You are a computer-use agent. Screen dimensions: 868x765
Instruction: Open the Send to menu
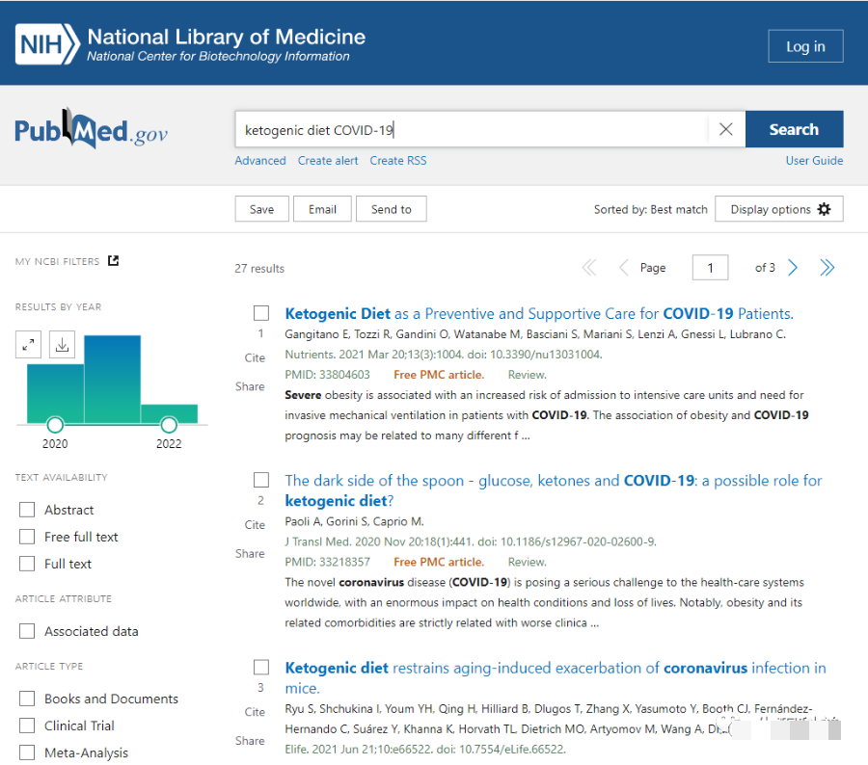tap(391, 209)
